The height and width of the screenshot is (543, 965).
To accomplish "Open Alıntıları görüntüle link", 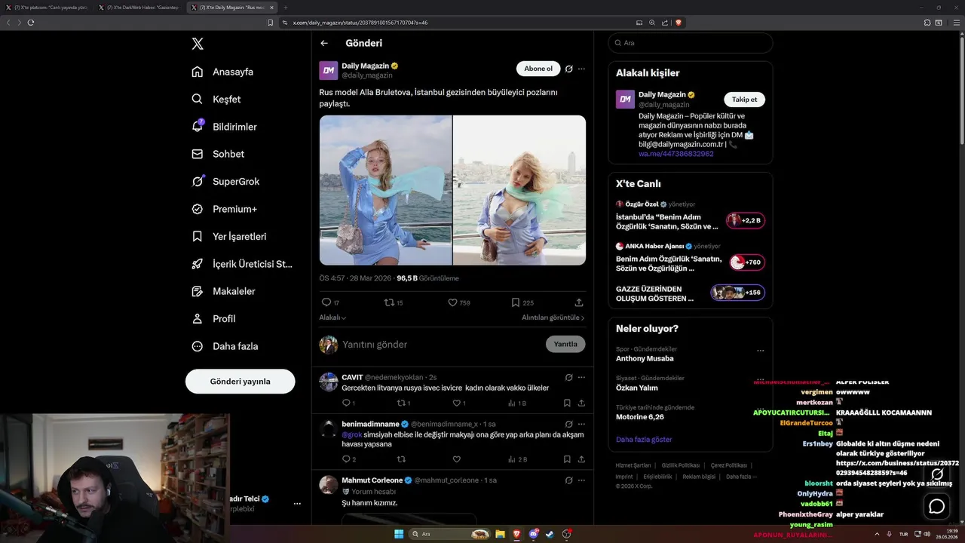I will (553, 318).
